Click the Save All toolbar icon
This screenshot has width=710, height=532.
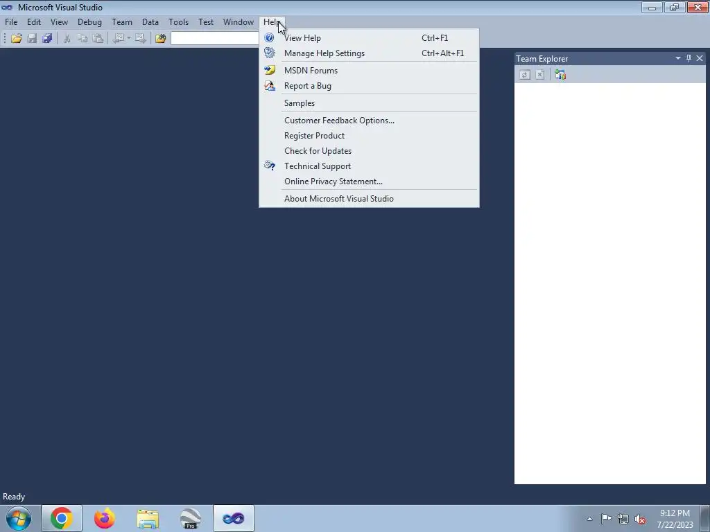tap(47, 39)
